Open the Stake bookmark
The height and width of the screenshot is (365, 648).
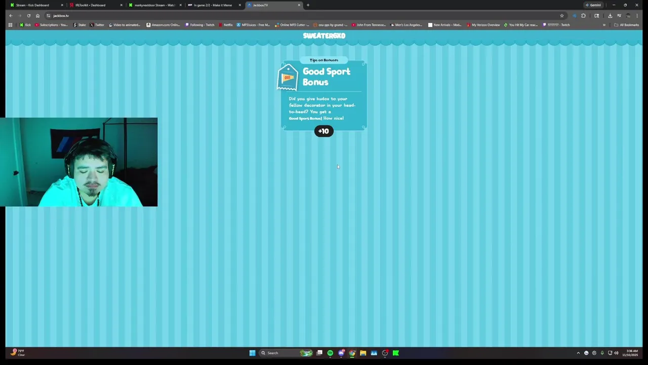tap(79, 25)
